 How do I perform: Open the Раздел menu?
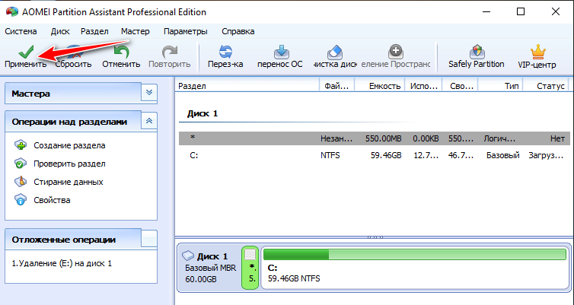pyautogui.click(x=94, y=31)
